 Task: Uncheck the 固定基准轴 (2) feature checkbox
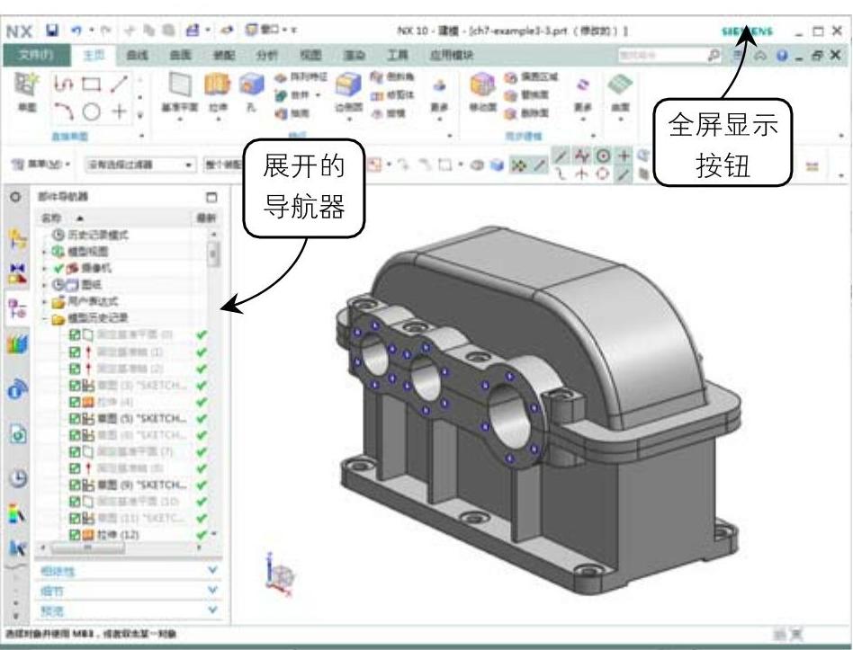(x=75, y=369)
